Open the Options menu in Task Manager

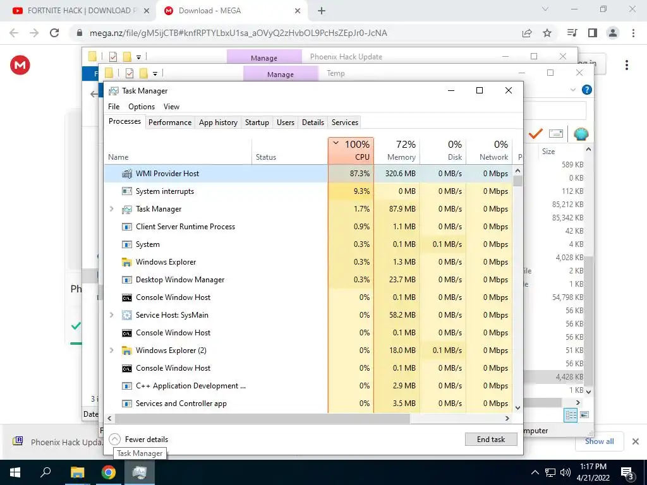pyautogui.click(x=142, y=106)
